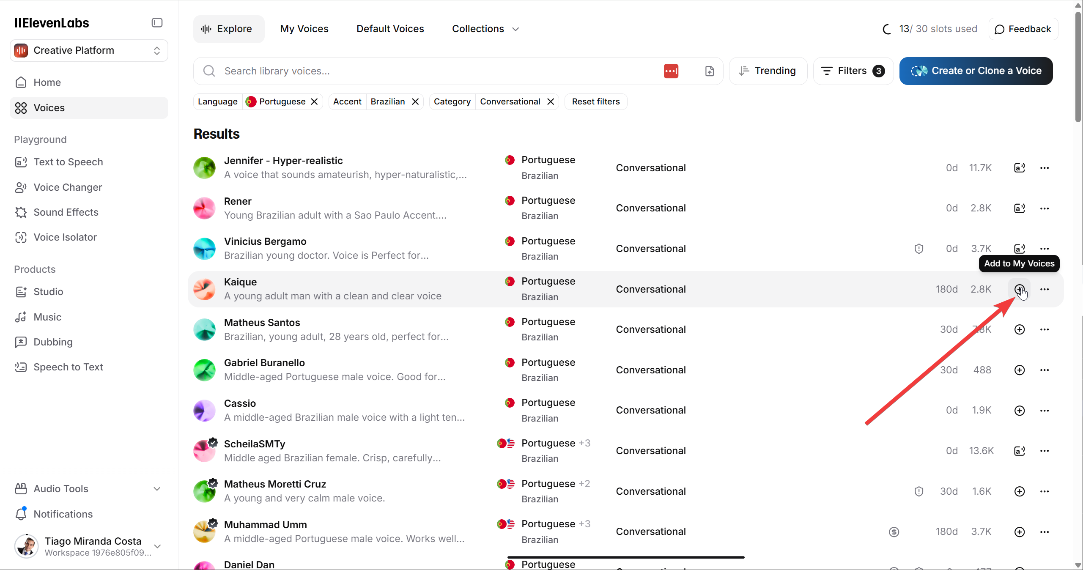
Task: Open Music in sidebar
Action: [89, 317]
